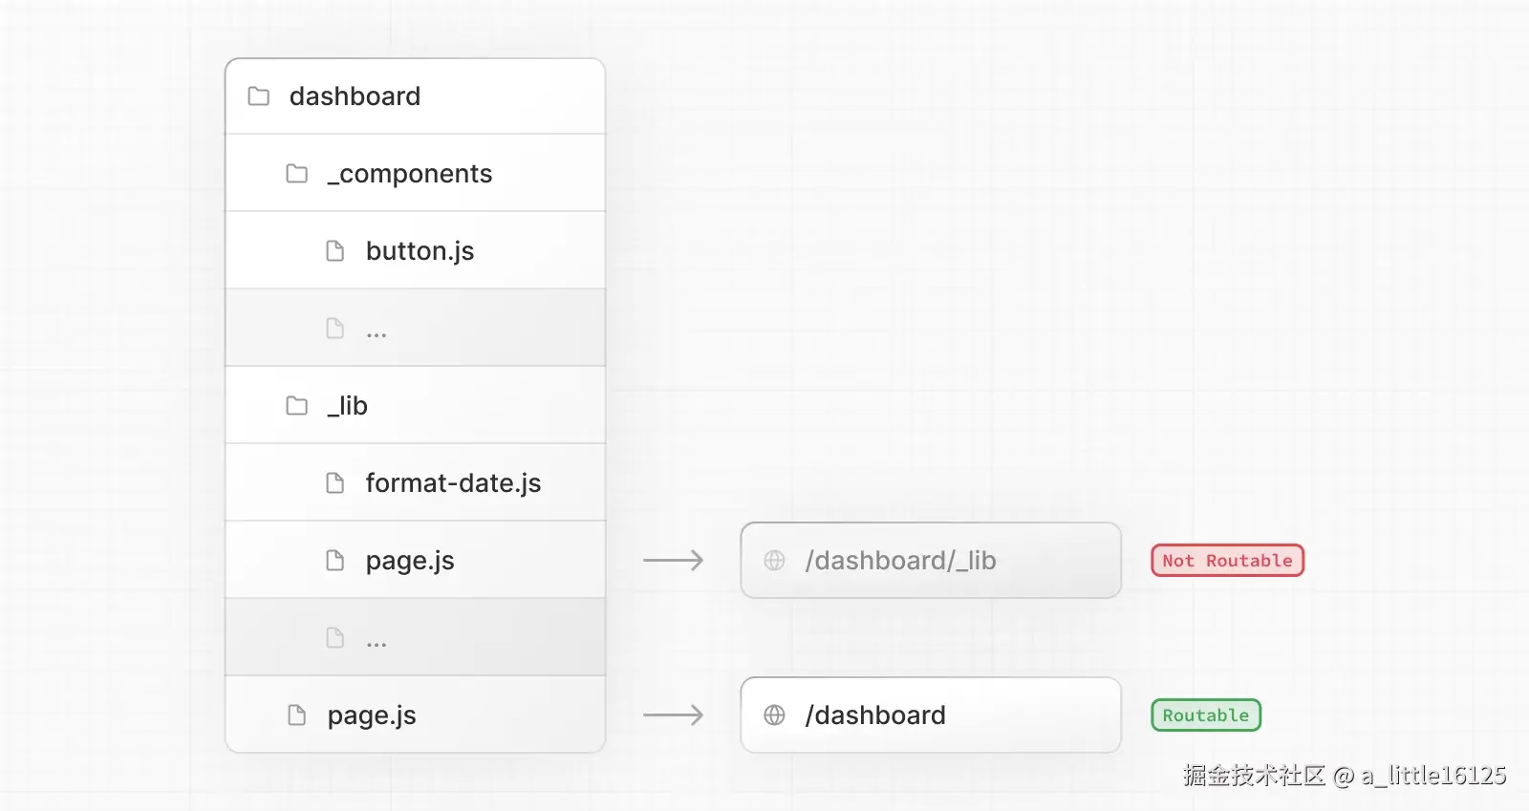Click the /dashboard route box
1529x811 pixels.
[930, 715]
